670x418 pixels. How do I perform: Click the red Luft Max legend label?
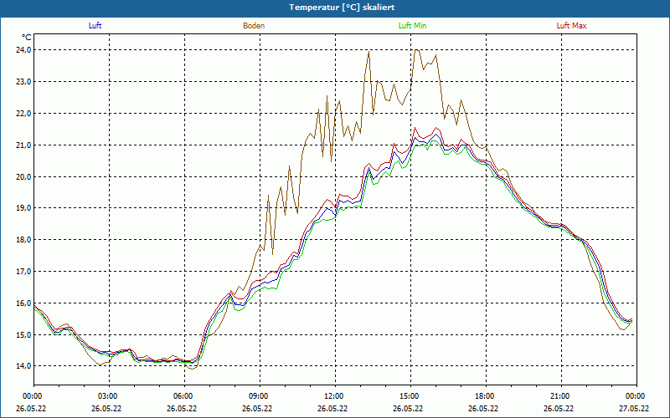[x=571, y=26]
